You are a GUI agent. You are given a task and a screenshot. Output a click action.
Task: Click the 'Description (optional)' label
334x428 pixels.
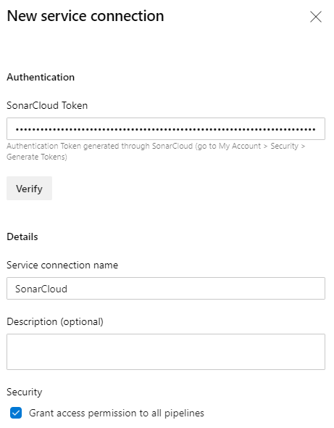pos(55,322)
